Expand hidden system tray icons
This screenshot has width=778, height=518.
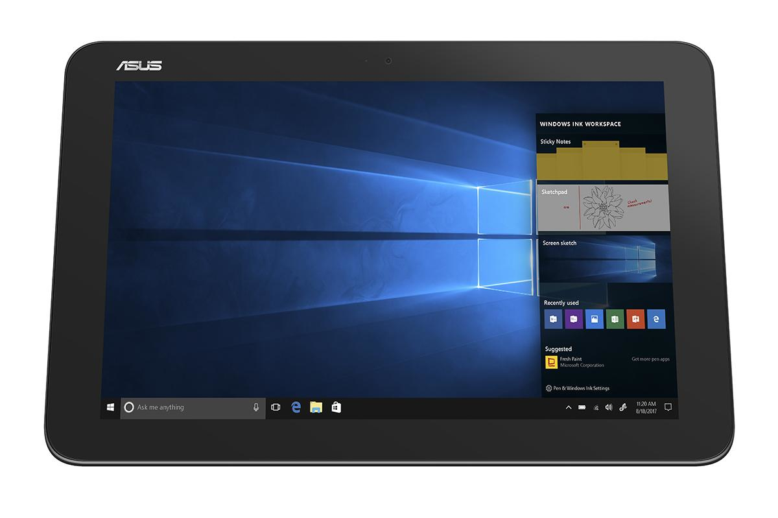(x=569, y=408)
